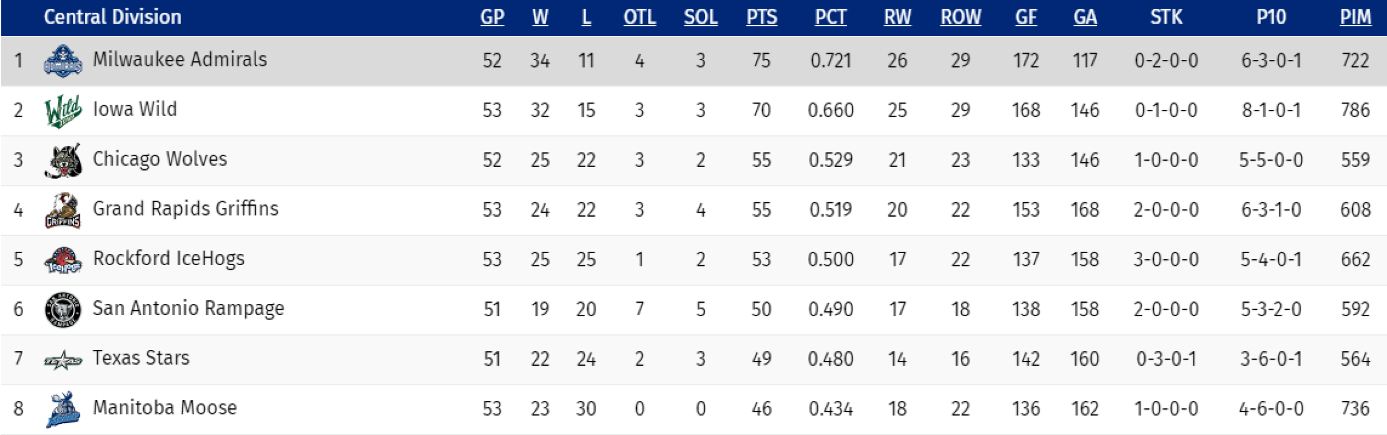The width and height of the screenshot is (1387, 435).
Task: Select the Manitoba Moose team name
Action: click(x=165, y=408)
